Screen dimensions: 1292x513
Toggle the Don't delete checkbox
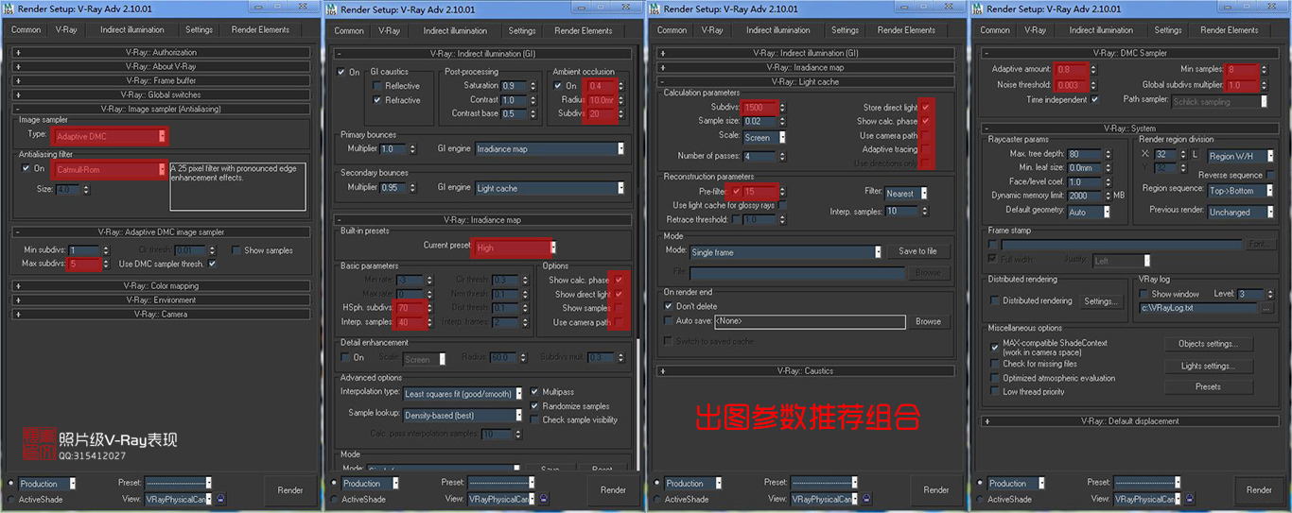[669, 306]
